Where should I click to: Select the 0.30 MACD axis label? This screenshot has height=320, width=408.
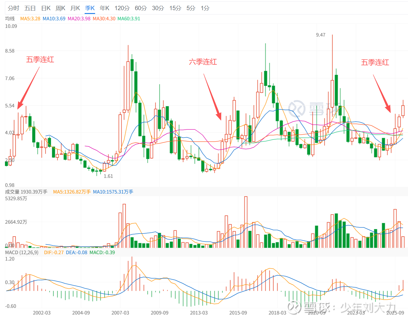coord(10,282)
